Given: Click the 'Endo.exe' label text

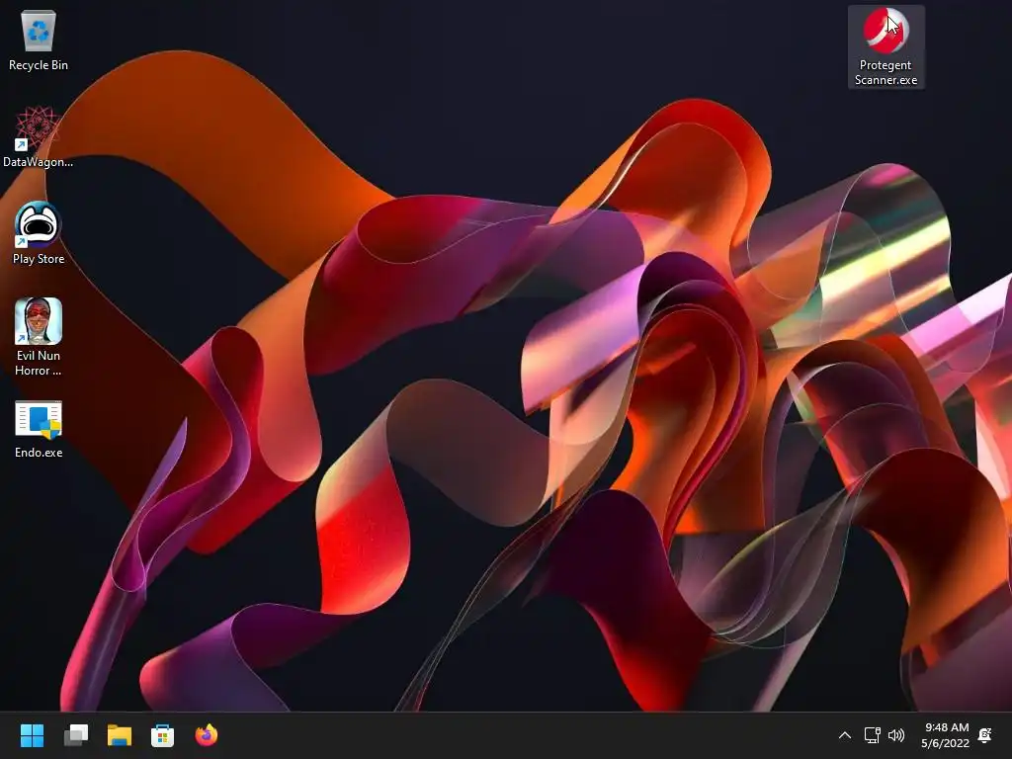Looking at the screenshot, I should click(x=39, y=453).
